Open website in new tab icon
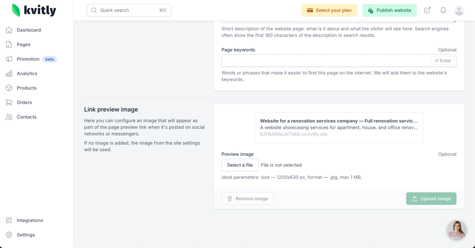This screenshot has width=475, height=248. [x=427, y=10]
